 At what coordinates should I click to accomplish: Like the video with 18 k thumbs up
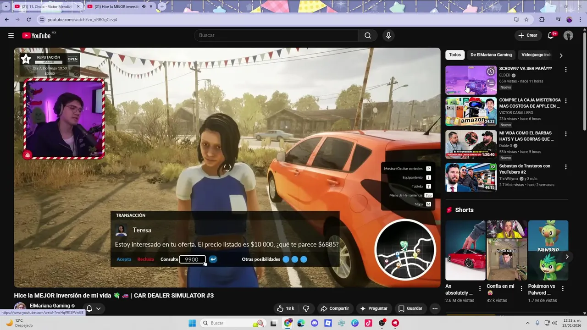285,308
